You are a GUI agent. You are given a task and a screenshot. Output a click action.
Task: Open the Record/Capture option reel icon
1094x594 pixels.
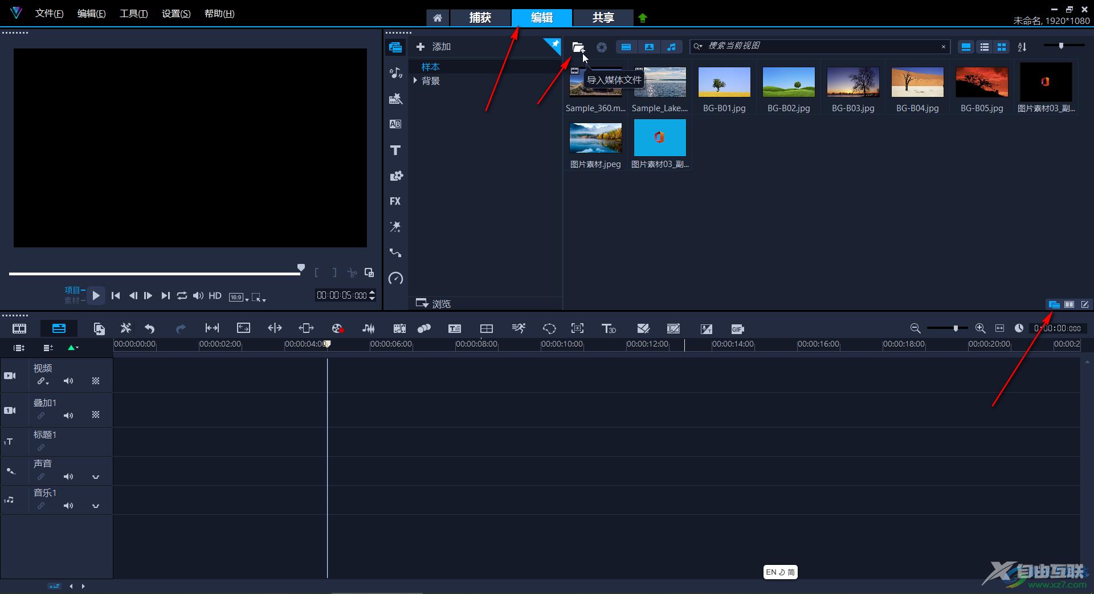(x=337, y=328)
